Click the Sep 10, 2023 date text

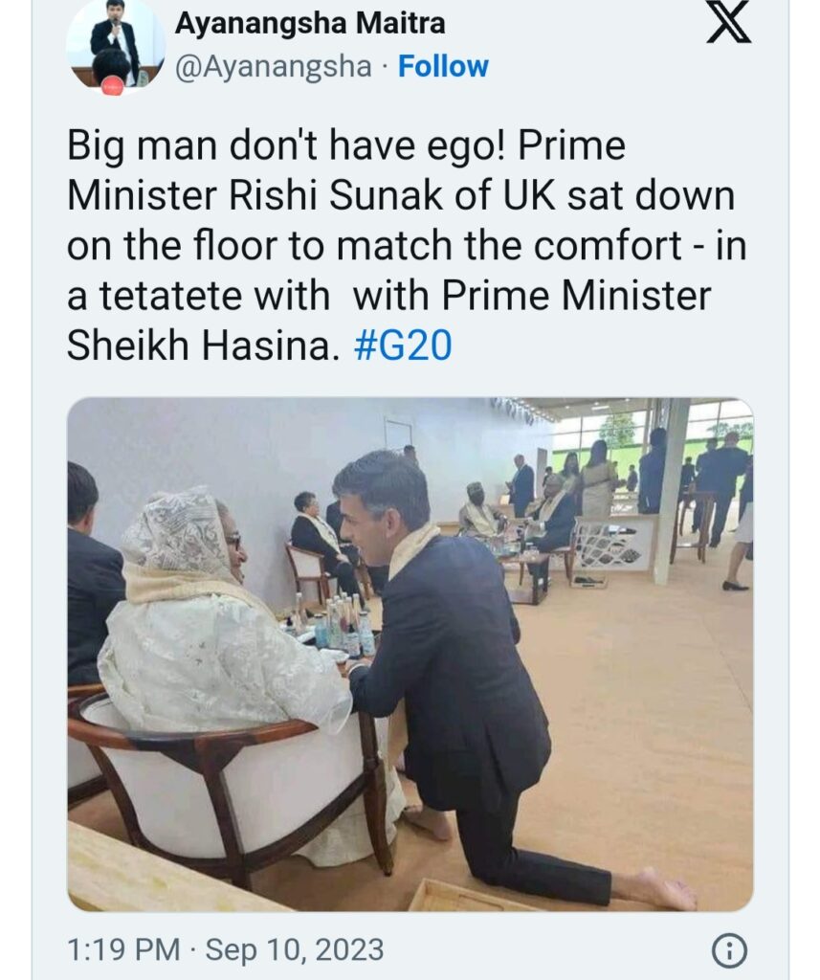[x=295, y=949]
